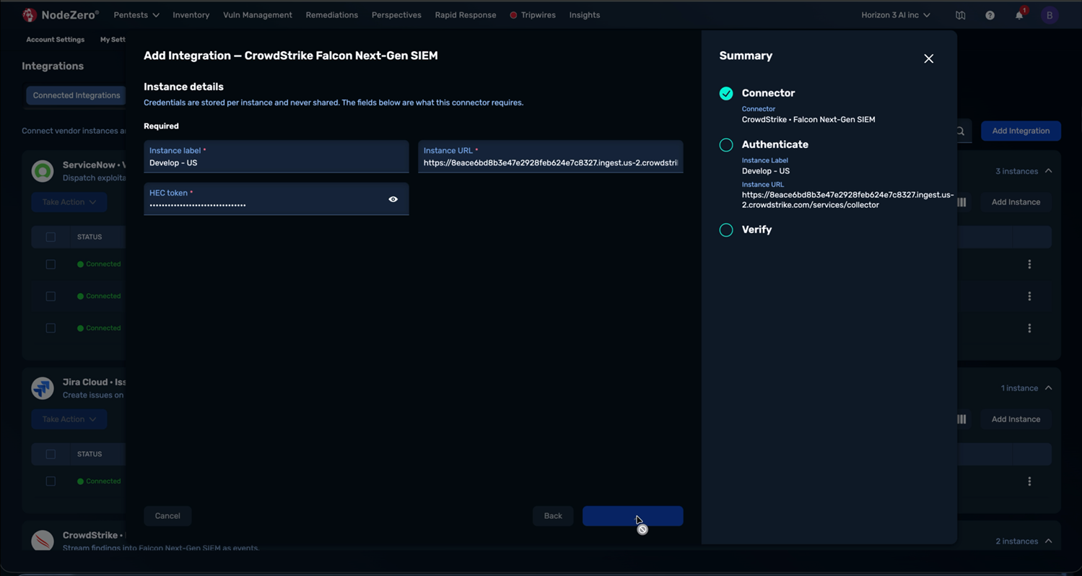
Task: Open Insights menu item
Action: coord(585,15)
